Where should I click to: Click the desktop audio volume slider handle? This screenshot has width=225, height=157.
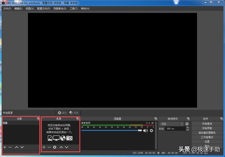[x=140, y=130]
